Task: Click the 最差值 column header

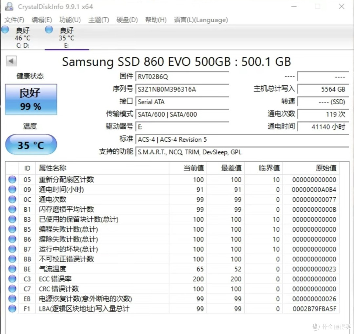Action: [226, 168]
